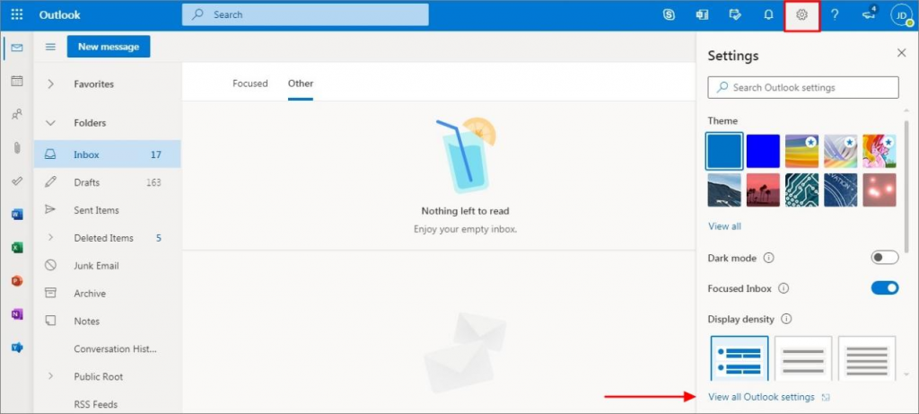This screenshot has width=919, height=414.
Task: Expand the Deleted Items folder chevron
Action: click(x=50, y=237)
